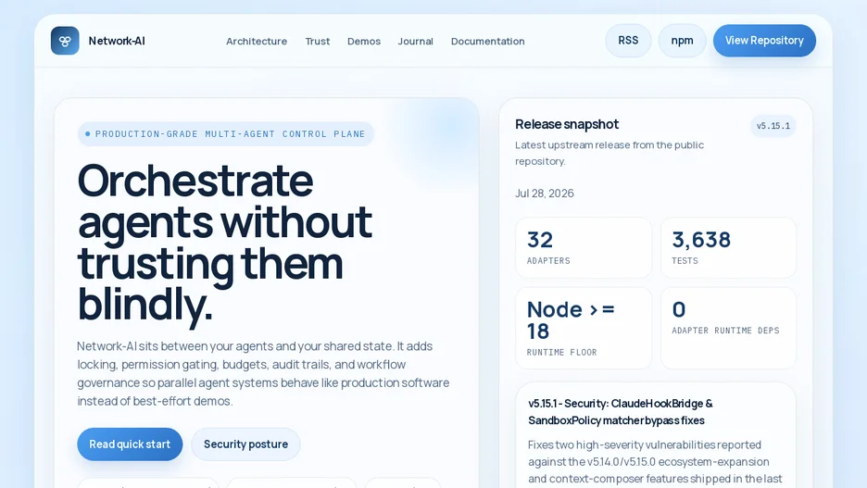Viewport: 867px width, 488px height.
Task: Click the headline "Orchestrate agents without trusting them blindly."
Action: 225,242
